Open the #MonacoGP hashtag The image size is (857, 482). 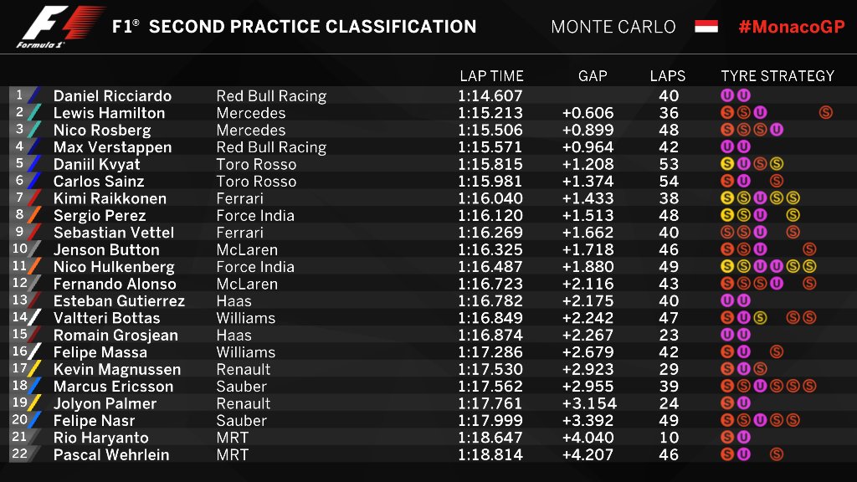coord(792,26)
